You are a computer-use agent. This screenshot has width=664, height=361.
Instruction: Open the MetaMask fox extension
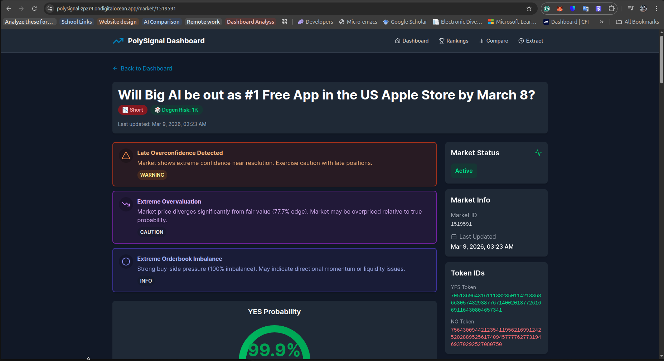(560, 9)
